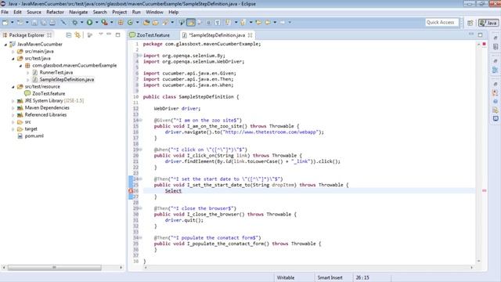Viewport: 501px width, 282px height.
Task: Open the New Java Class dropdown arrow
Action: [x=138, y=23]
